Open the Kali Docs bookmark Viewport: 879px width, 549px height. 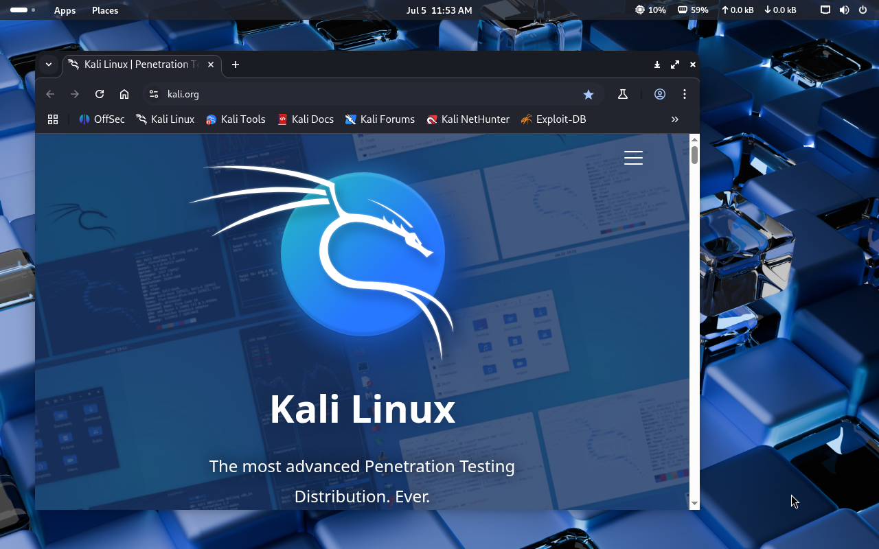[x=305, y=119]
